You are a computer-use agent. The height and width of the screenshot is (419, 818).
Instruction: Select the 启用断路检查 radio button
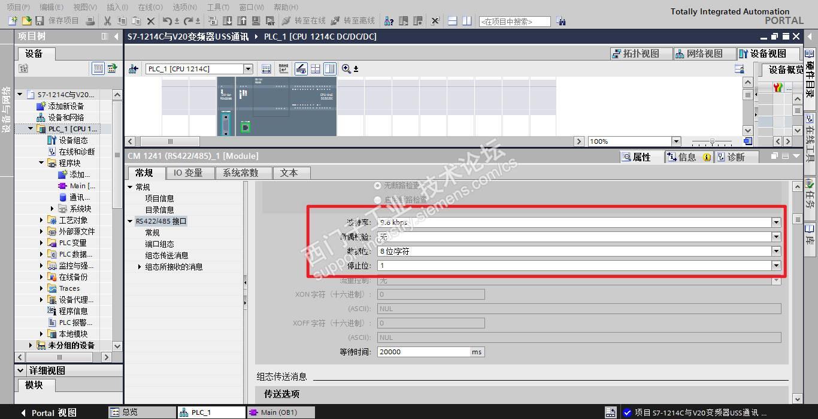click(377, 200)
